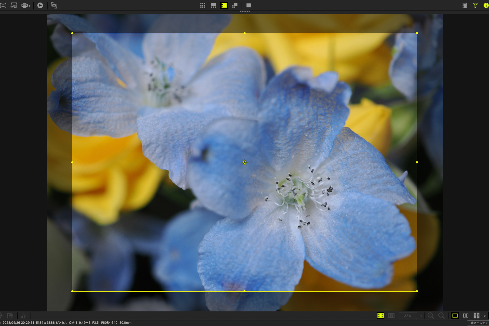Switch to the lightbox view mode
489x326 pixels.
pyautogui.click(x=235, y=5)
